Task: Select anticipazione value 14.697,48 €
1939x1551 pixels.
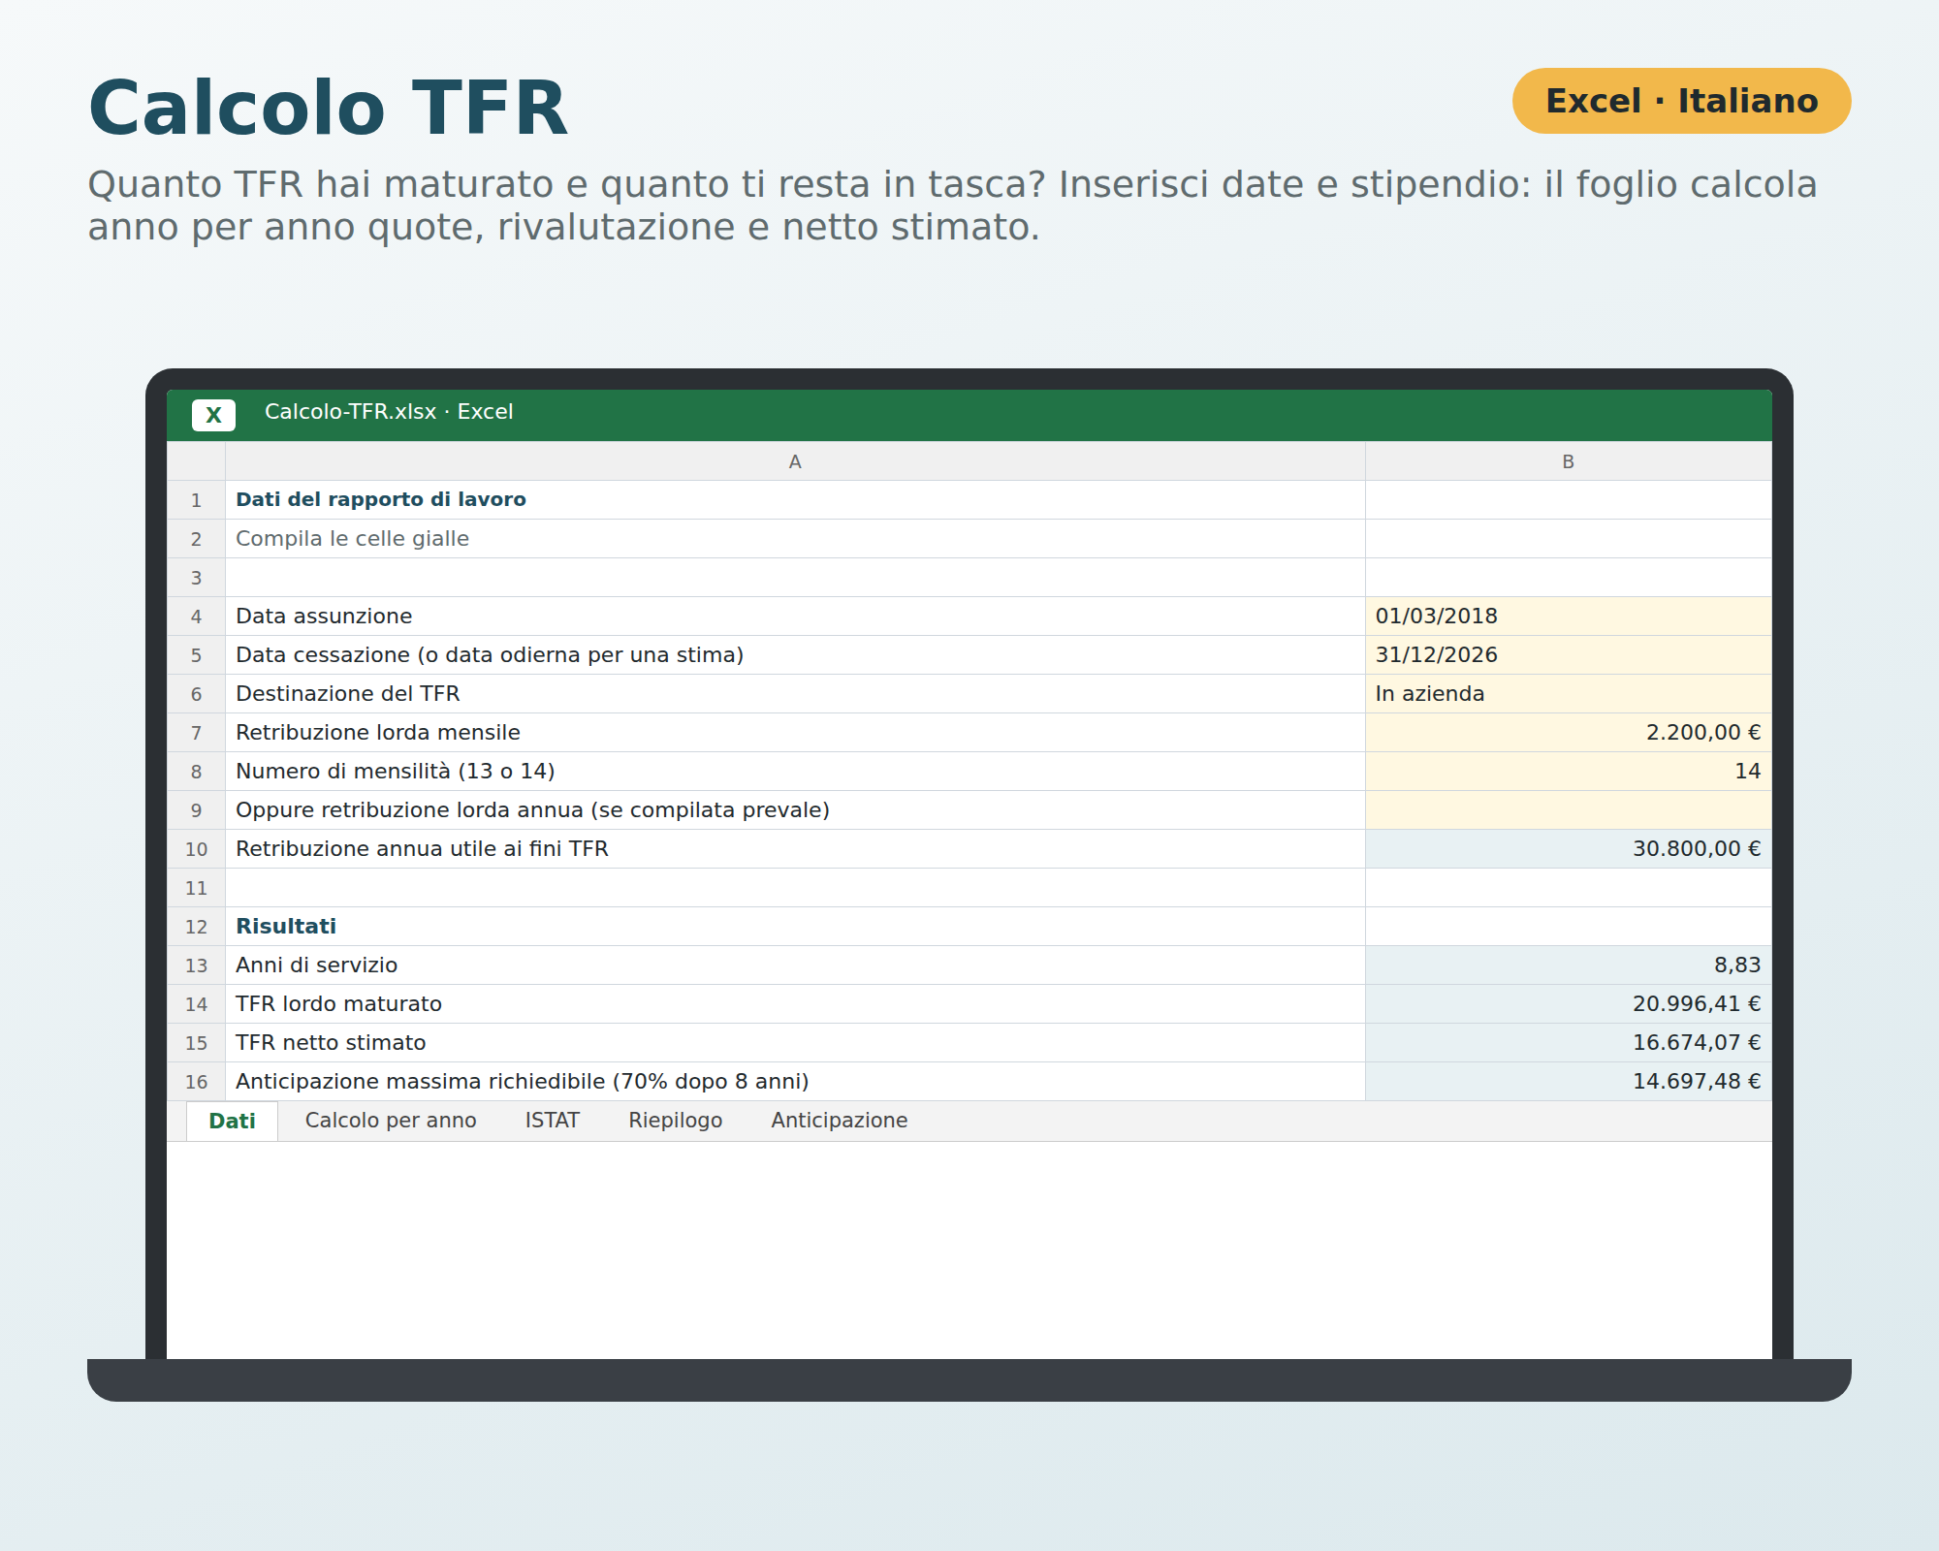Action: [x=1568, y=1082]
